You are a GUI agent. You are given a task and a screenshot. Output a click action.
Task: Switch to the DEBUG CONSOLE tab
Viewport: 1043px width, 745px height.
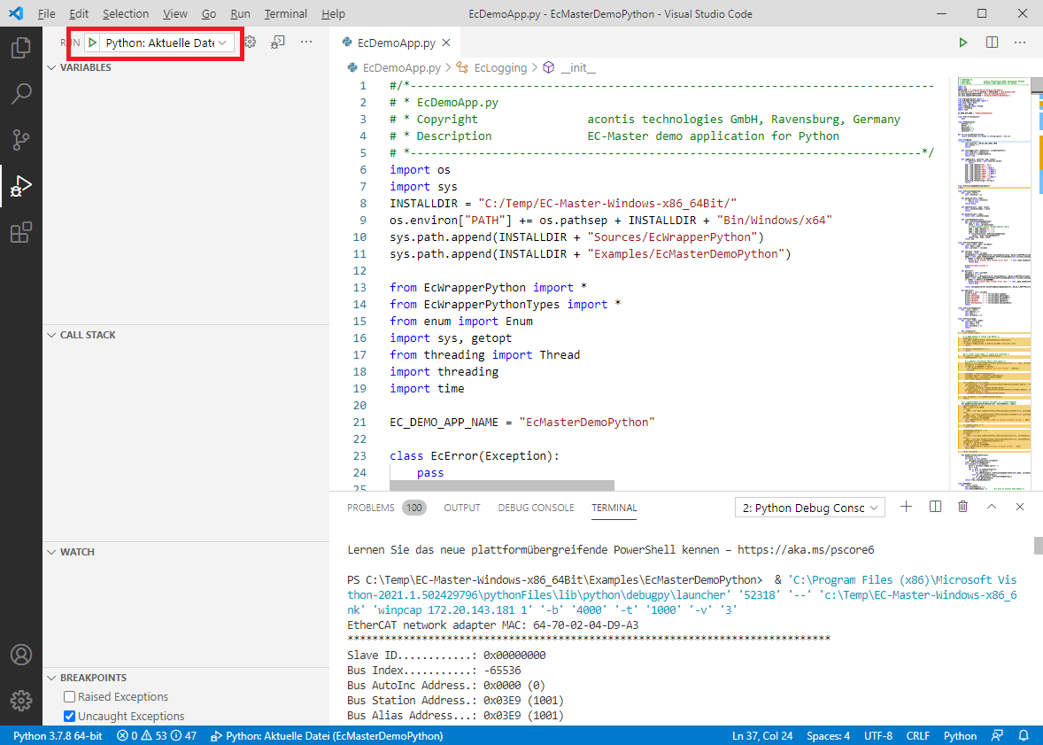[536, 508]
